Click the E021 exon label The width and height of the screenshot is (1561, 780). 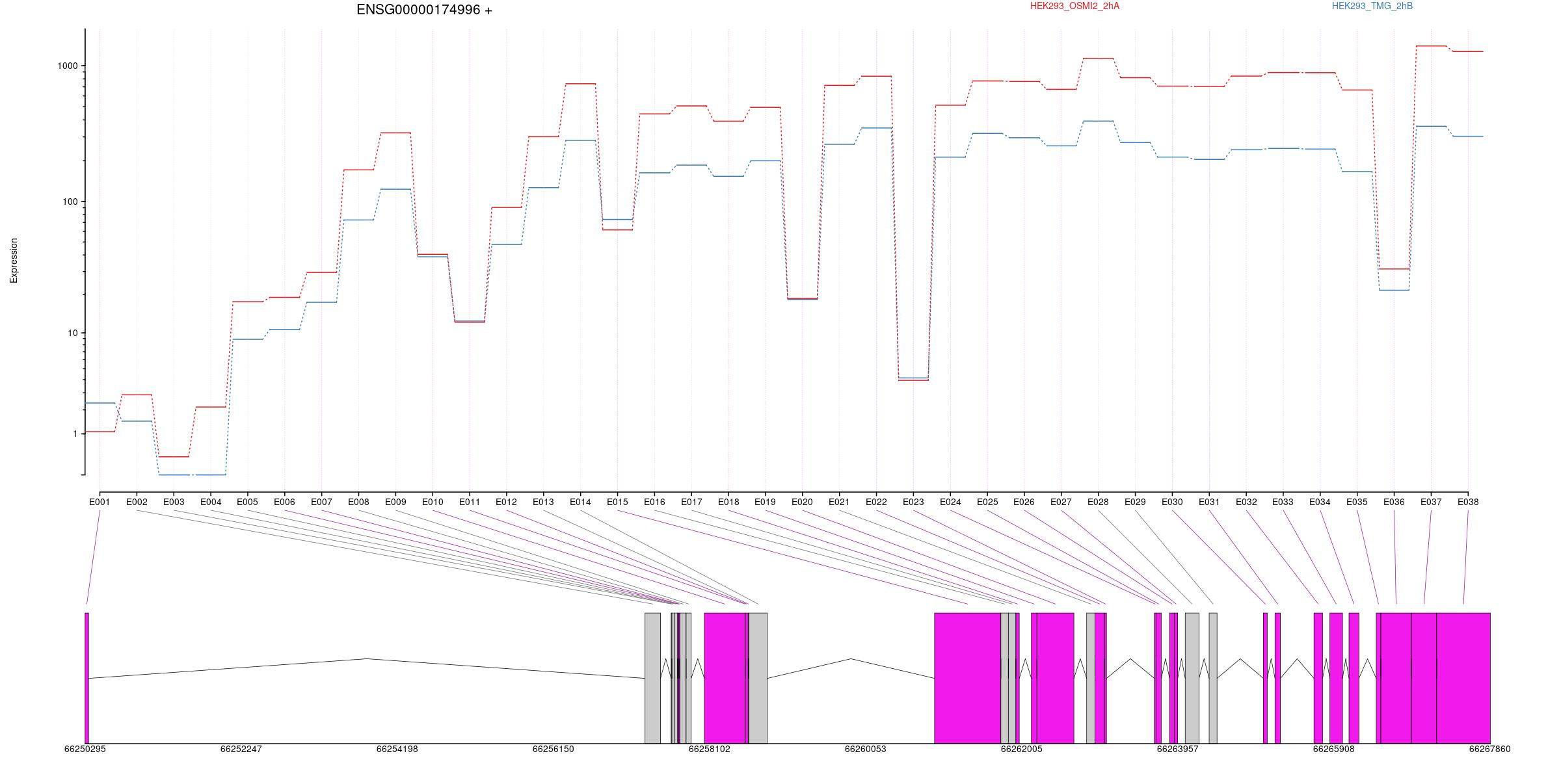tap(839, 502)
